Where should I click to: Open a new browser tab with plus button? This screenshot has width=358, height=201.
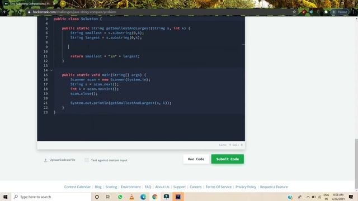pos(63,4)
